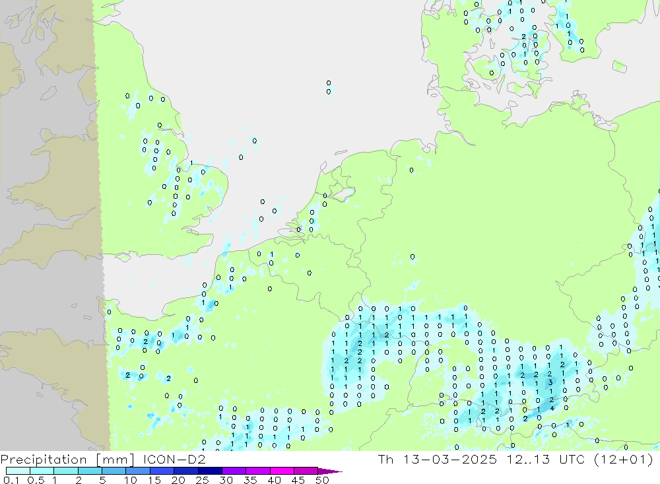
Task: Click the '4' precipitation value on the map
Action: (552, 408)
